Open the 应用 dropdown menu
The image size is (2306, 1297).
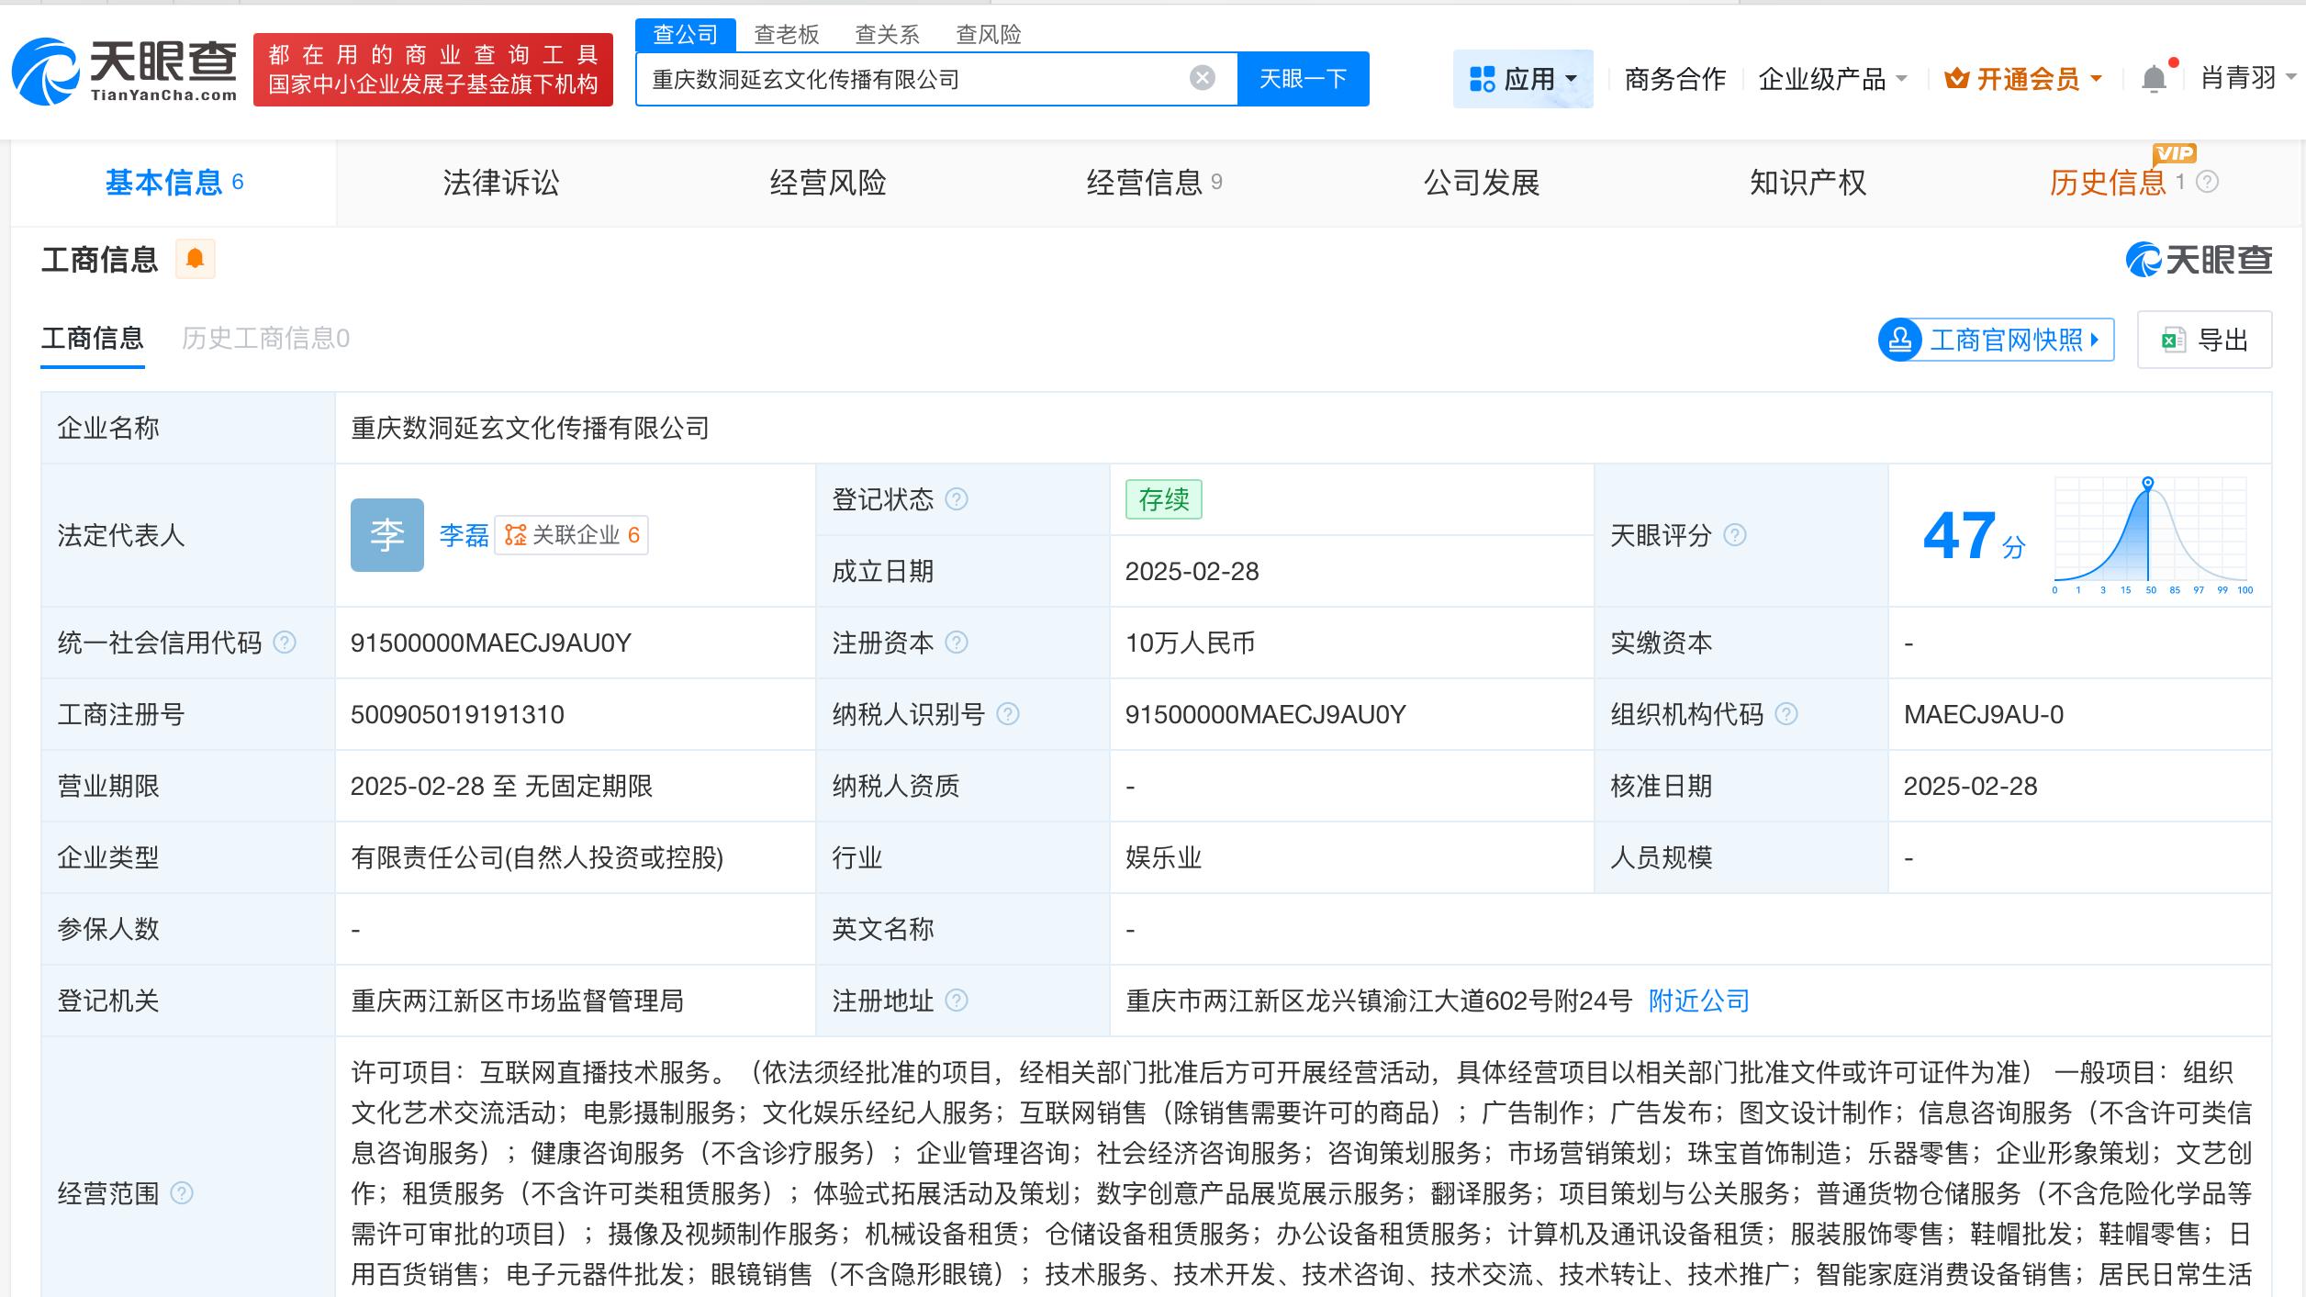(x=1523, y=79)
